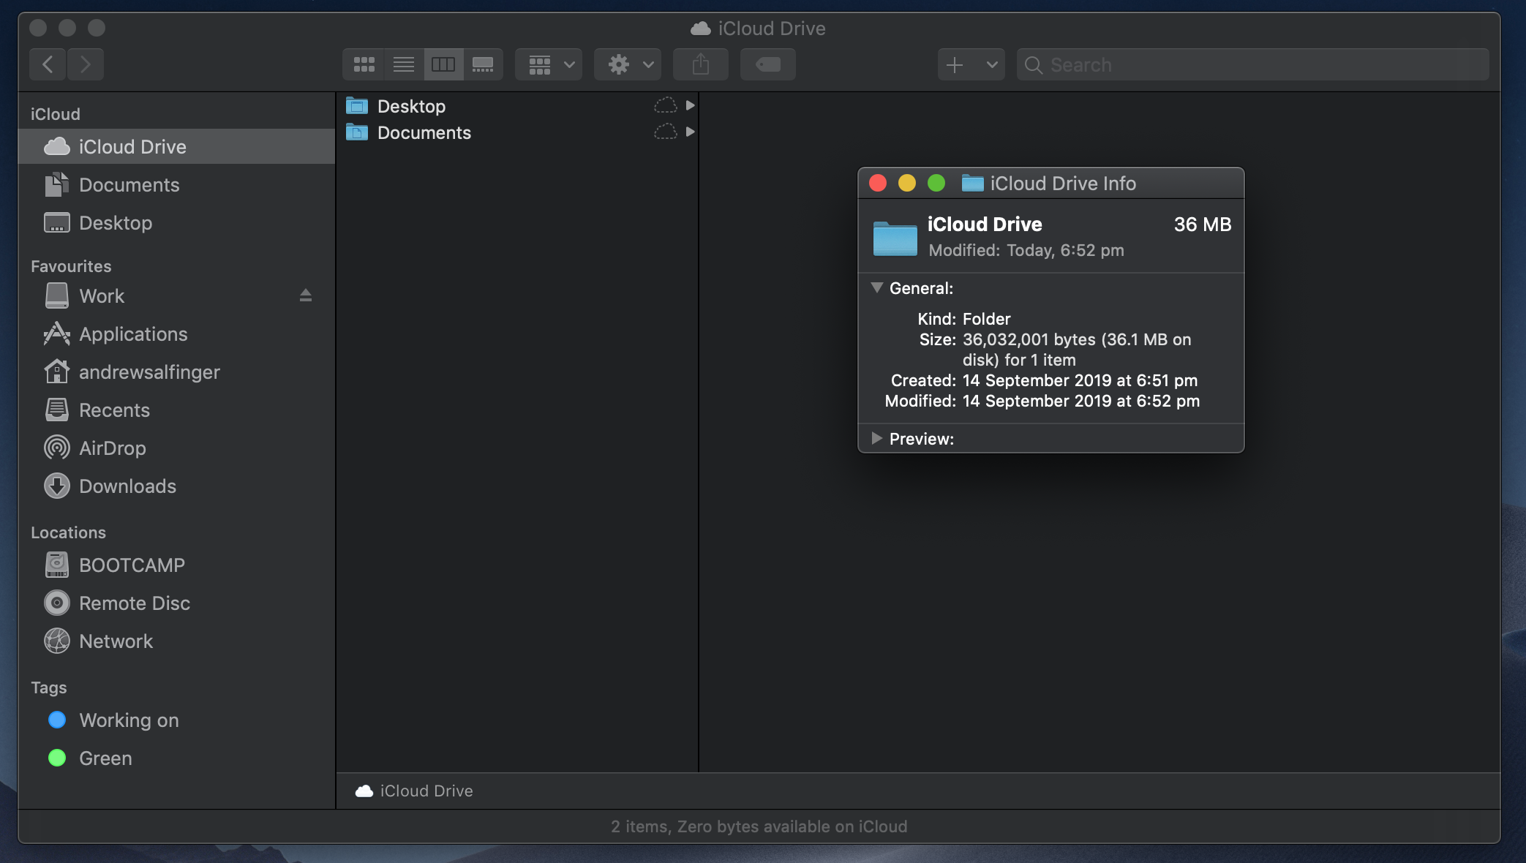The width and height of the screenshot is (1526, 863).
Task: Switch to column view
Action: (443, 64)
